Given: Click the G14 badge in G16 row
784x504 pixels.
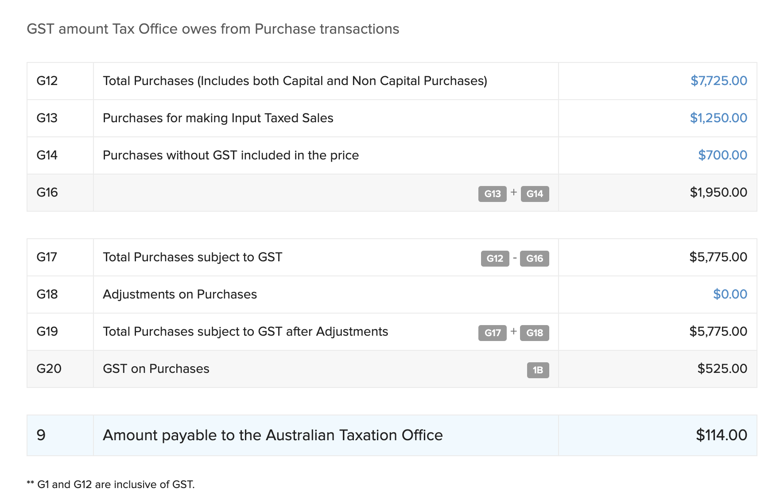Looking at the screenshot, I should click(x=535, y=194).
